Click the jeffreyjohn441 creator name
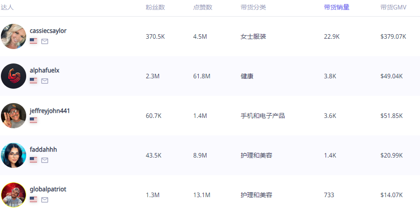Screen dimensions: 420x212 click(x=50, y=111)
